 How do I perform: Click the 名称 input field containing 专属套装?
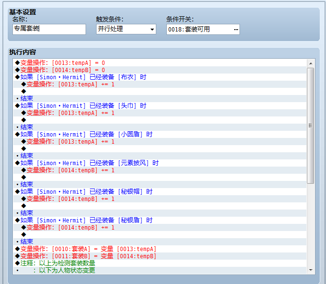[x=49, y=29]
